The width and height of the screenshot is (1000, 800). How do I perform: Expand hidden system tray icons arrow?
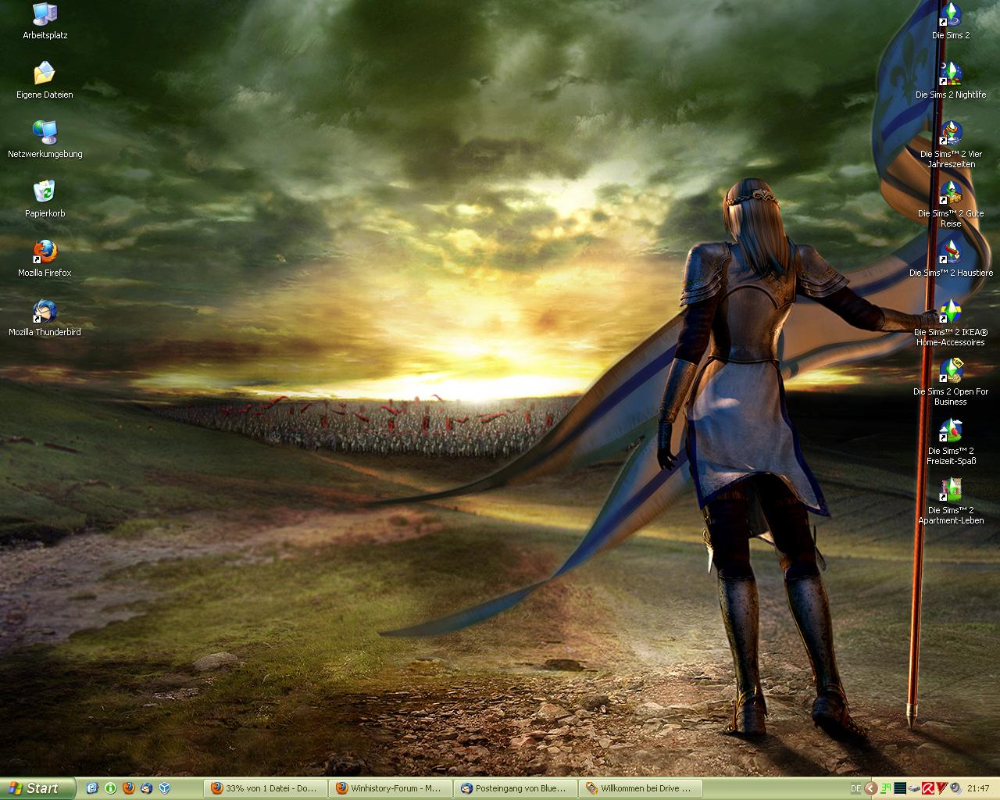(872, 788)
